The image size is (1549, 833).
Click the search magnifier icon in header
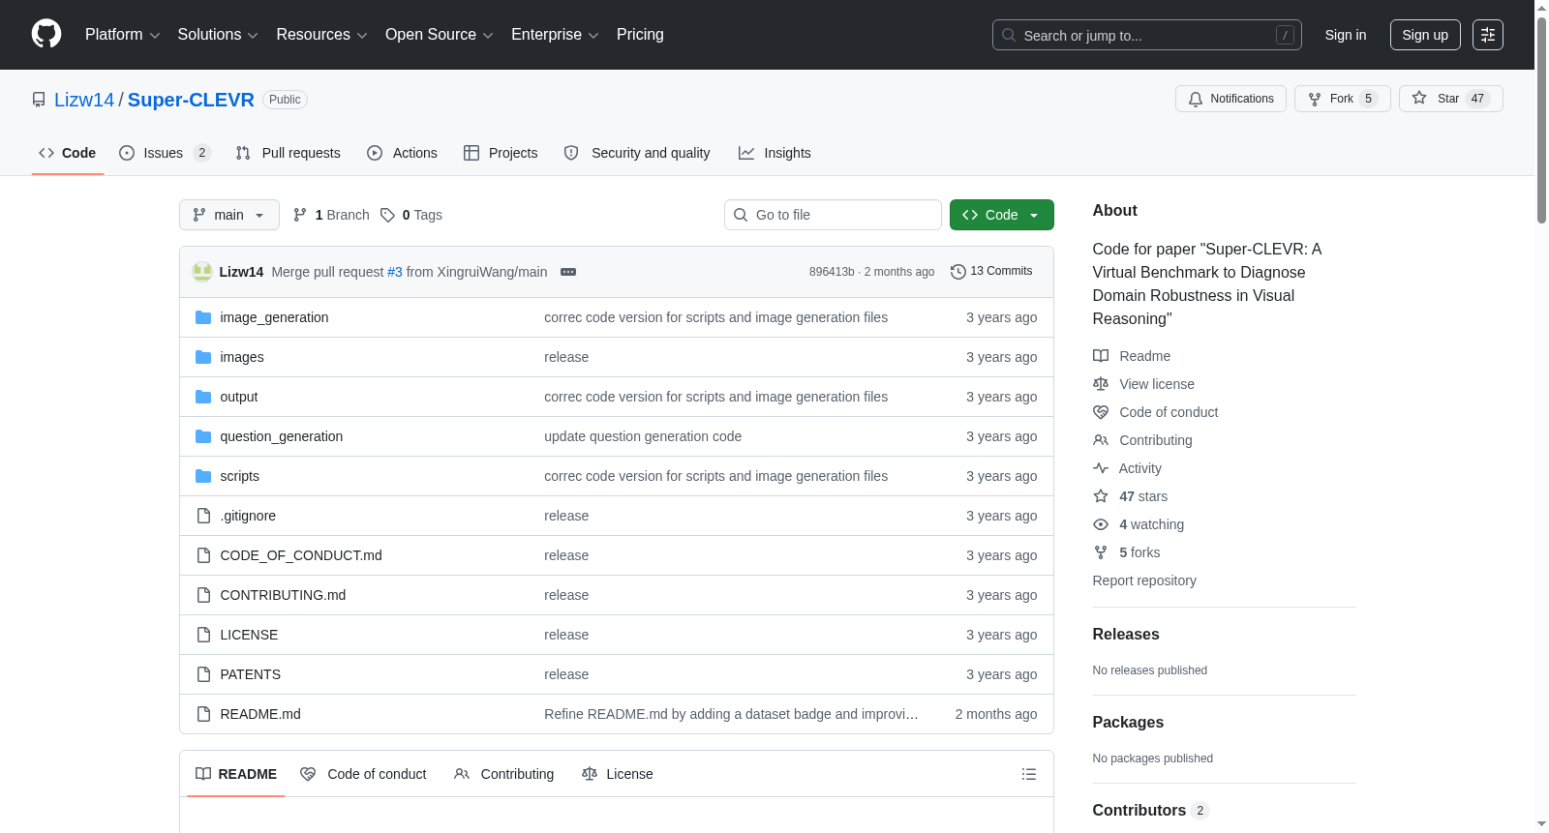click(x=1009, y=35)
